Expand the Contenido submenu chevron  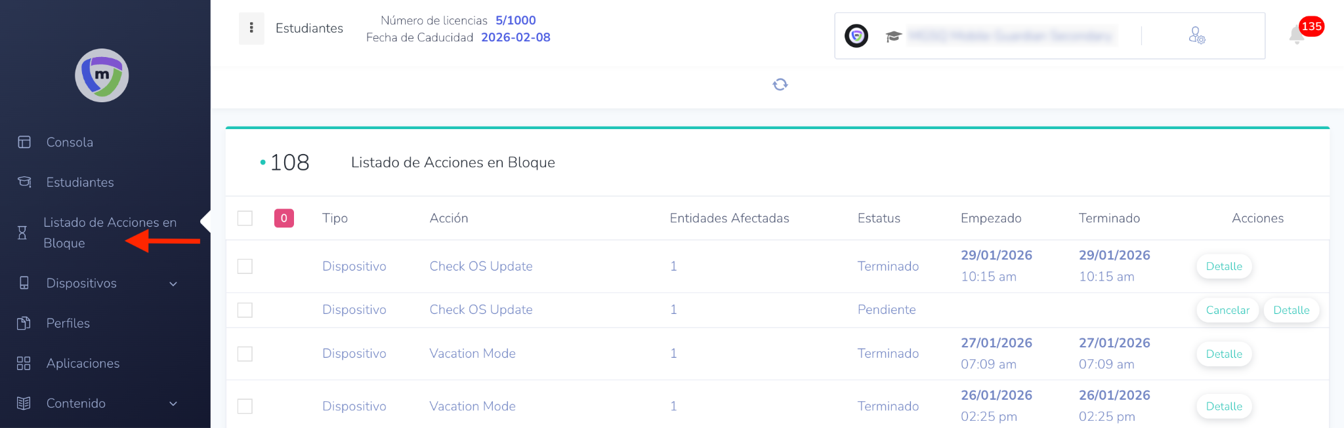pos(173,404)
